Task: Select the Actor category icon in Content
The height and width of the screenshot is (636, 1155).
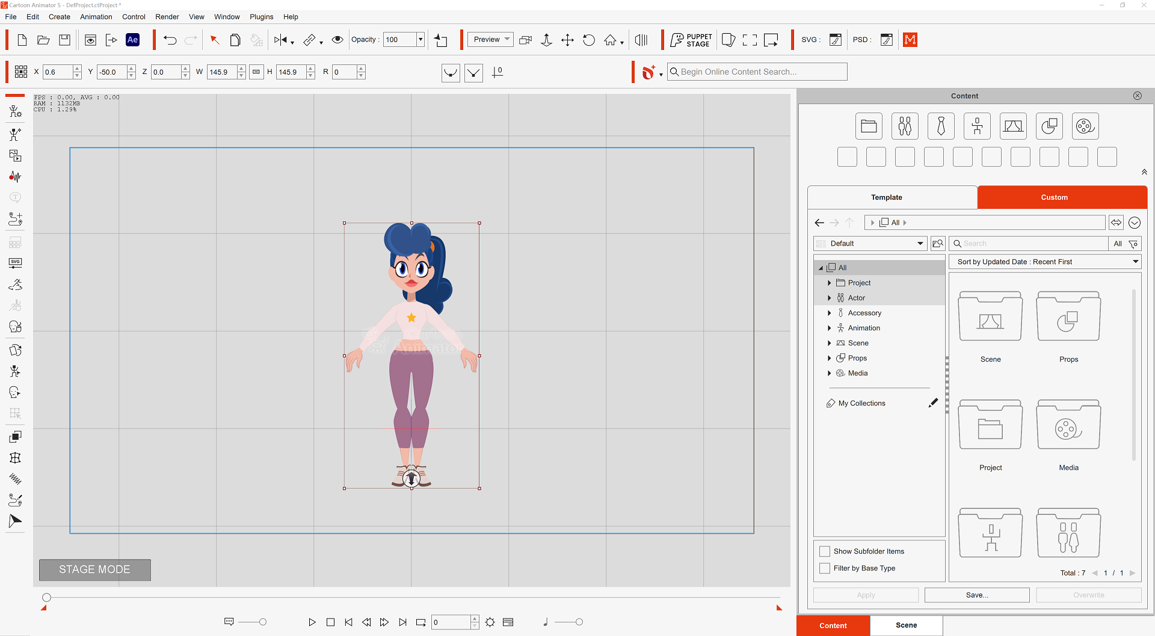Action: tap(905, 126)
